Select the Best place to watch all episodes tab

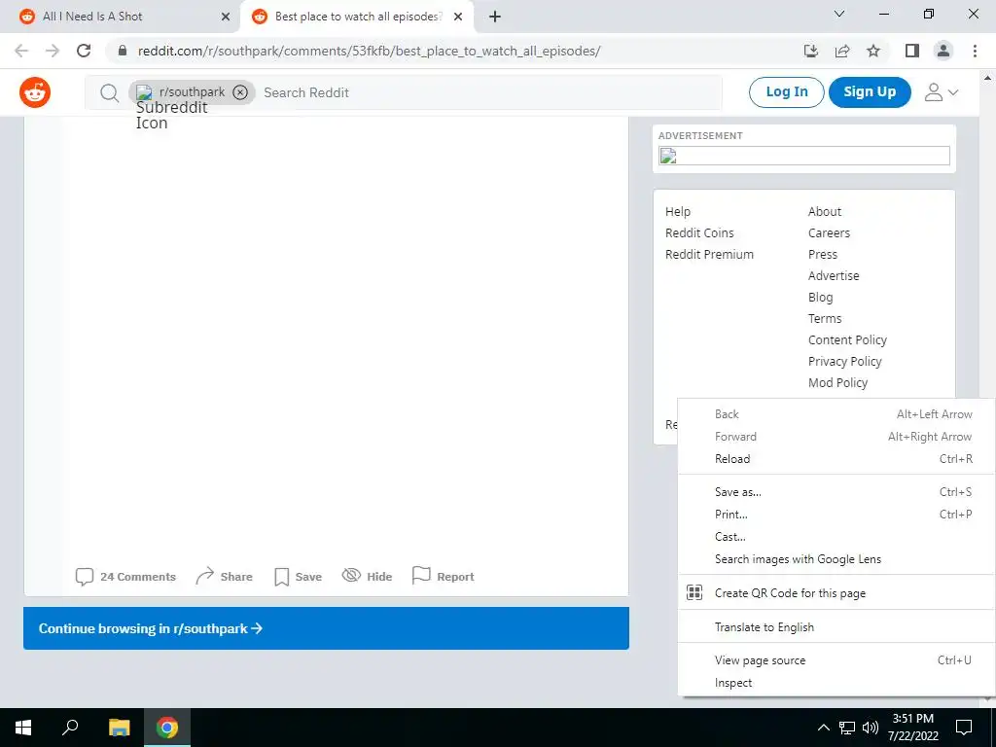pos(357,17)
